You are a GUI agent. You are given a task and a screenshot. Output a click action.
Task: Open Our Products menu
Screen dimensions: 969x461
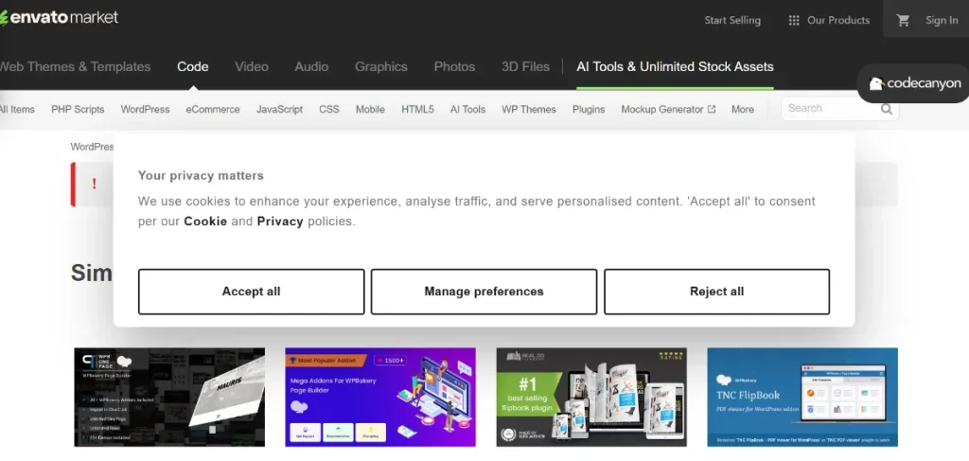[838, 21]
